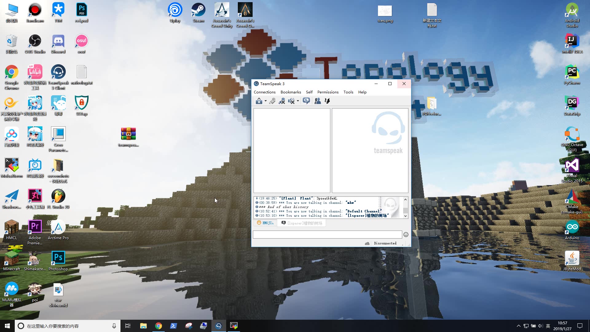This screenshot has height=332, width=590.
Task: Toggle the Tools menu open
Action: tap(348, 92)
